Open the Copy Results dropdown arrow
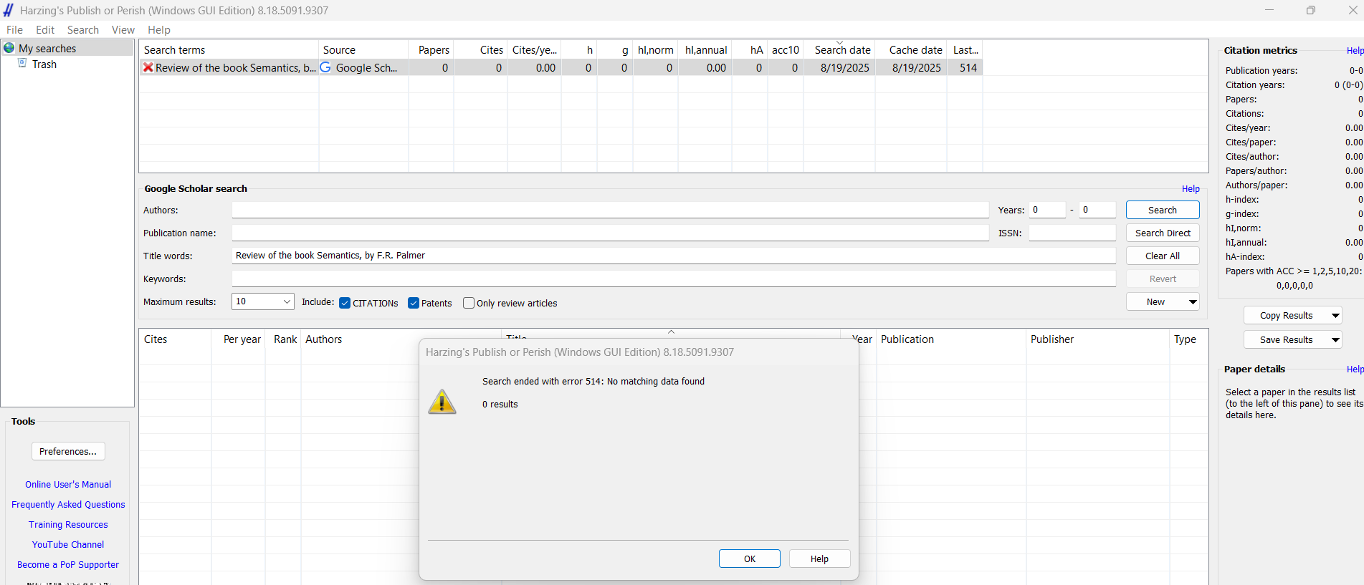 click(1335, 315)
